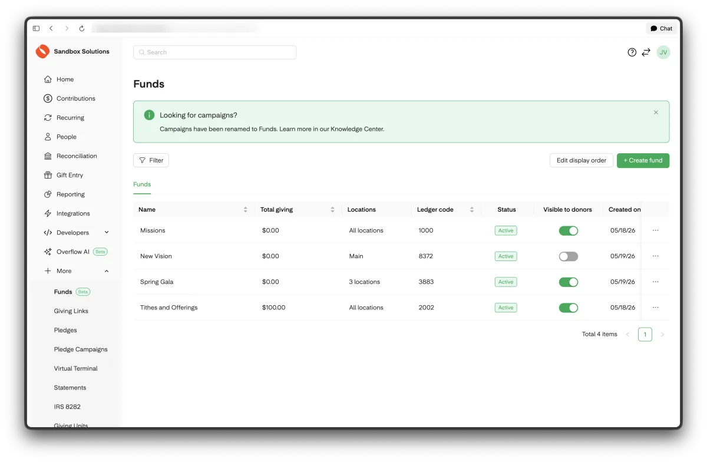Image resolution: width=707 pixels, height=462 pixels.
Task: Enable New Vision visible to donors switch
Action: pyautogui.click(x=569, y=256)
